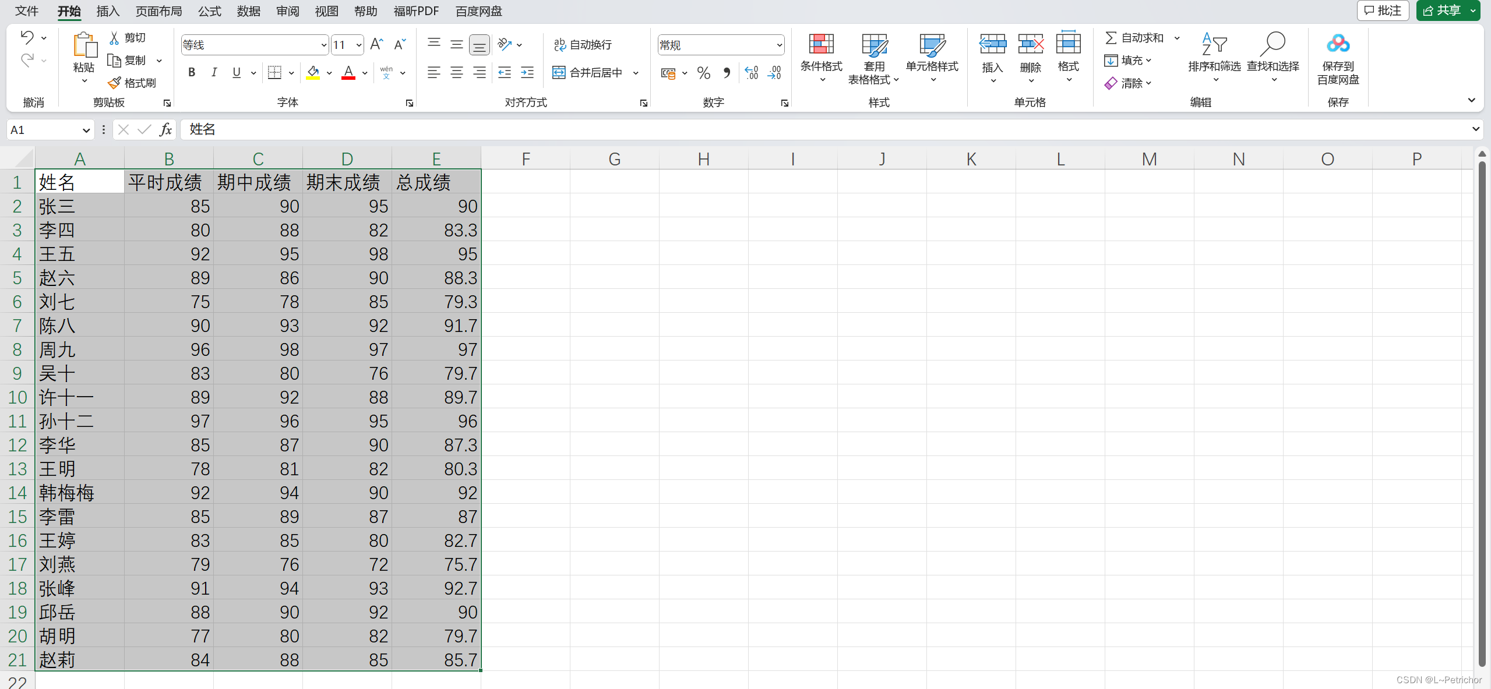Click the Format Painter brush icon
The height and width of the screenshot is (689, 1491).
coord(115,83)
